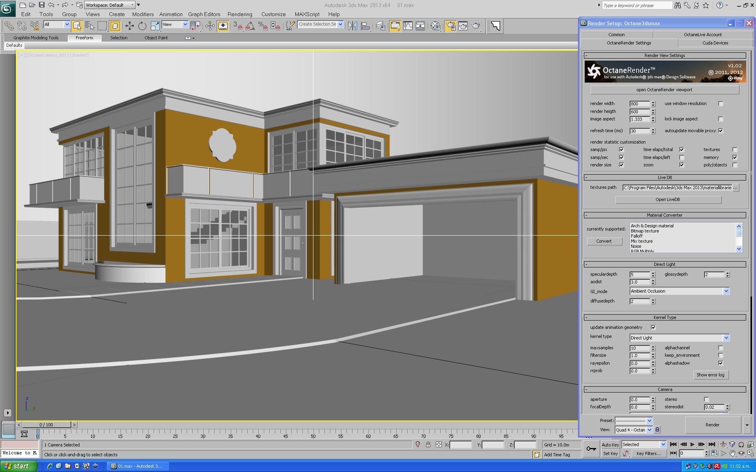Click open OctaneRender viewport button
The width and height of the screenshot is (756, 472).
coord(664,90)
